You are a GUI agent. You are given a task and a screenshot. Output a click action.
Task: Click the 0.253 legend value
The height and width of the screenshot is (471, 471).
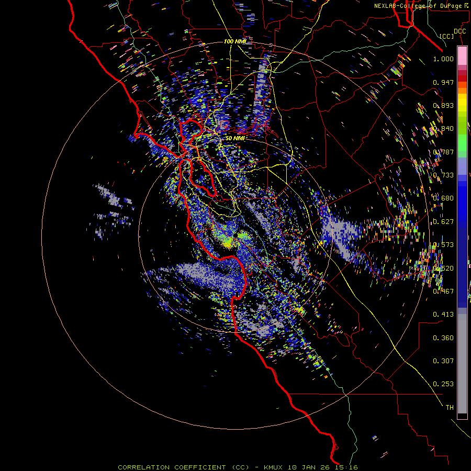coord(443,384)
